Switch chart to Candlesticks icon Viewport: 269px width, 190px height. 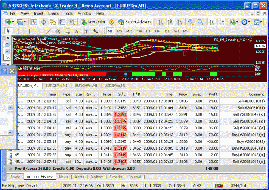pyautogui.click(x=170, y=22)
